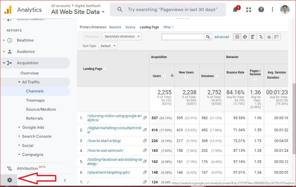Screen dimensions: 296x187
Task: Open the Google apps grid icon
Action: click(x=249, y=10)
